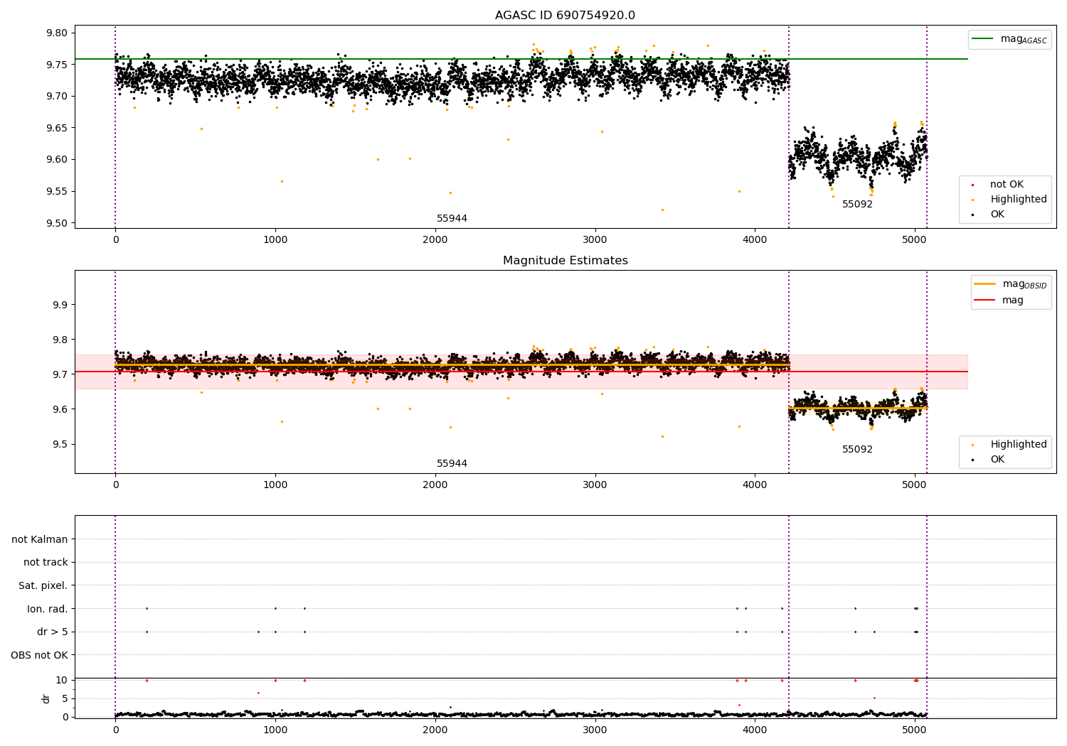This screenshot has width=1067, height=746.
Task: Click y-axis tick 9.50 in top plot
Action: 56,223
